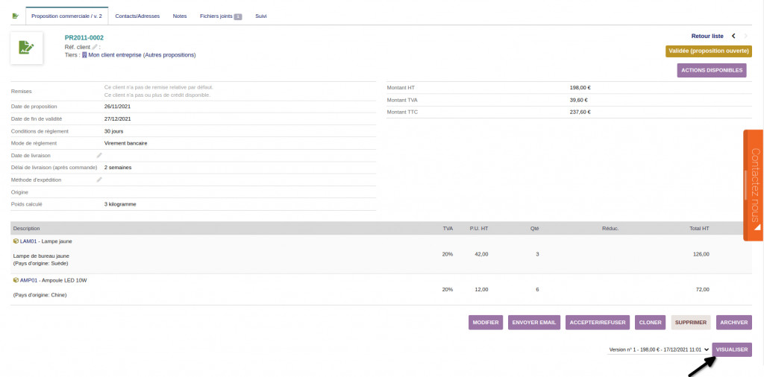Click Retour liste link
Image resolution: width=764 pixels, height=377 pixels.
click(x=707, y=36)
